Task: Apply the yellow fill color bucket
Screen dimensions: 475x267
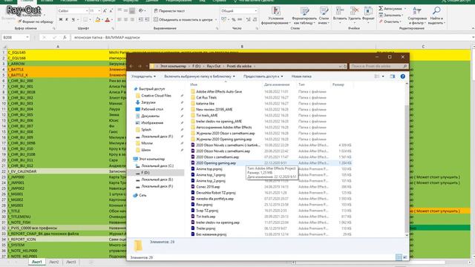Action: click(97, 20)
